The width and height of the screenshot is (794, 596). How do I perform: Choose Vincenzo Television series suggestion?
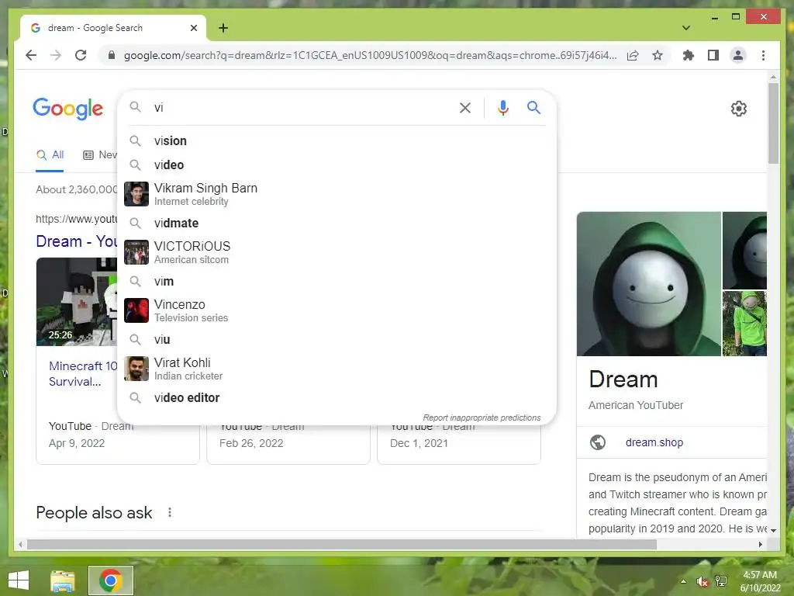tap(337, 310)
